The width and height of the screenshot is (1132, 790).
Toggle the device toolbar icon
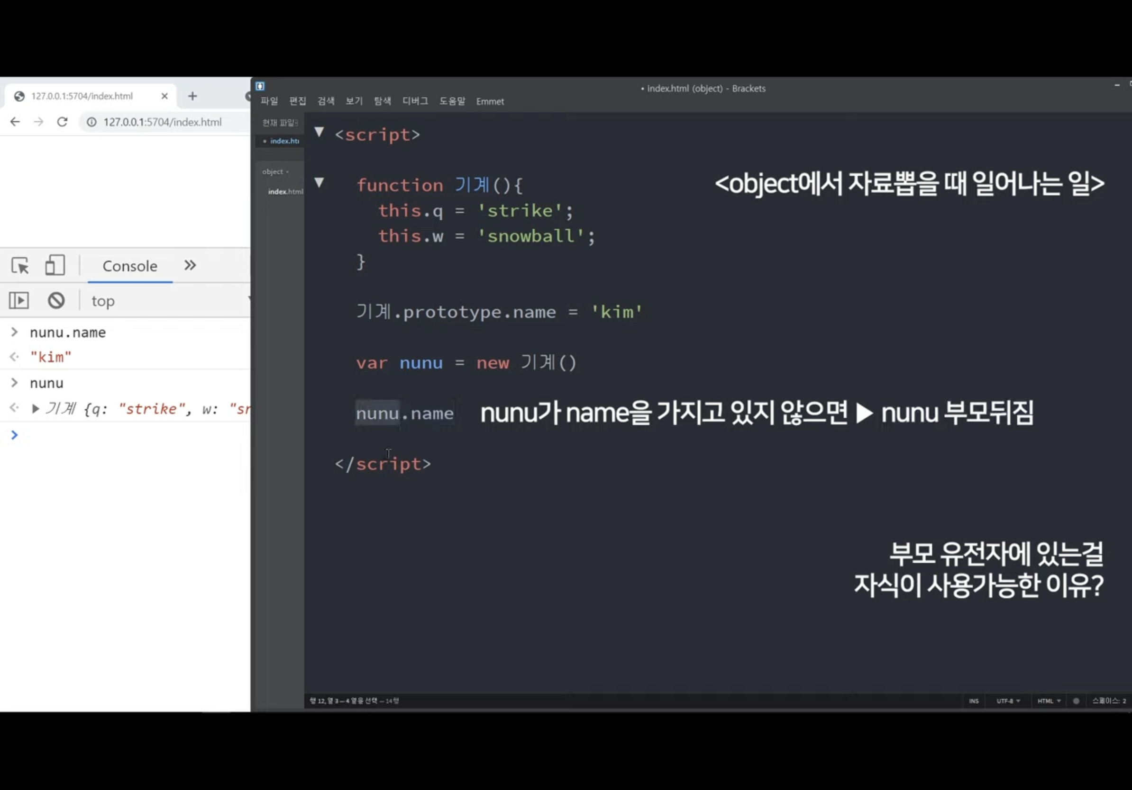click(55, 266)
